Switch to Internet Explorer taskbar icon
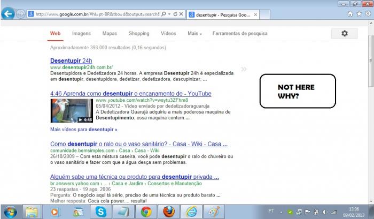Image resolution: width=374 pixels, height=219 pixels. 191,212
